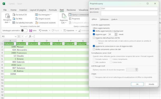Image resolution: width=161 pixels, height=99 pixels.
Task: Open Column2 filter dropdown
Action: tap(27, 44)
